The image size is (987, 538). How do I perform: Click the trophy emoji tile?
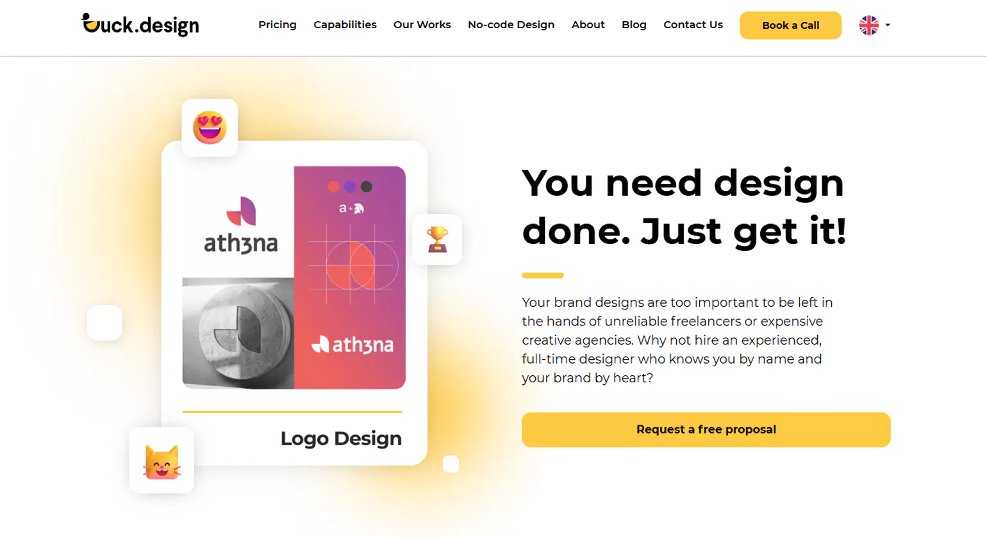[437, 240]
